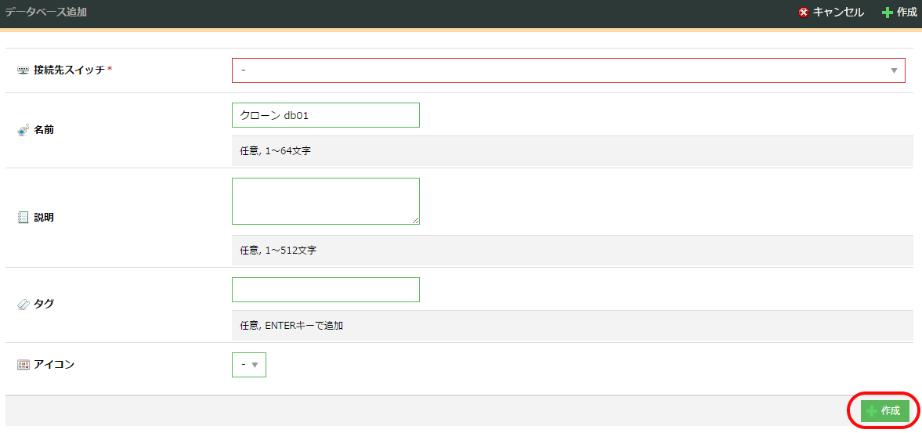Click the タグ input field
The width and height of the screenshot is (922, 433).
326,290
